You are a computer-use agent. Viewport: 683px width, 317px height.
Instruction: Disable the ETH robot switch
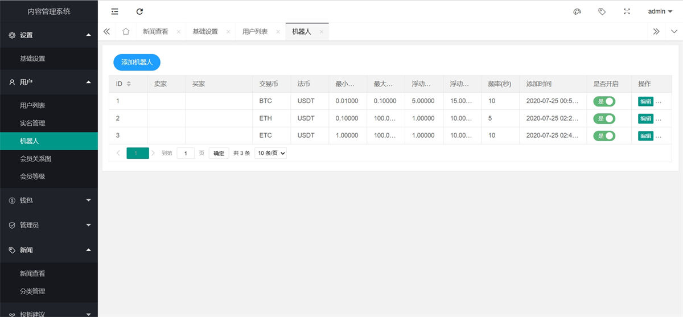click(x=604, y=118)
